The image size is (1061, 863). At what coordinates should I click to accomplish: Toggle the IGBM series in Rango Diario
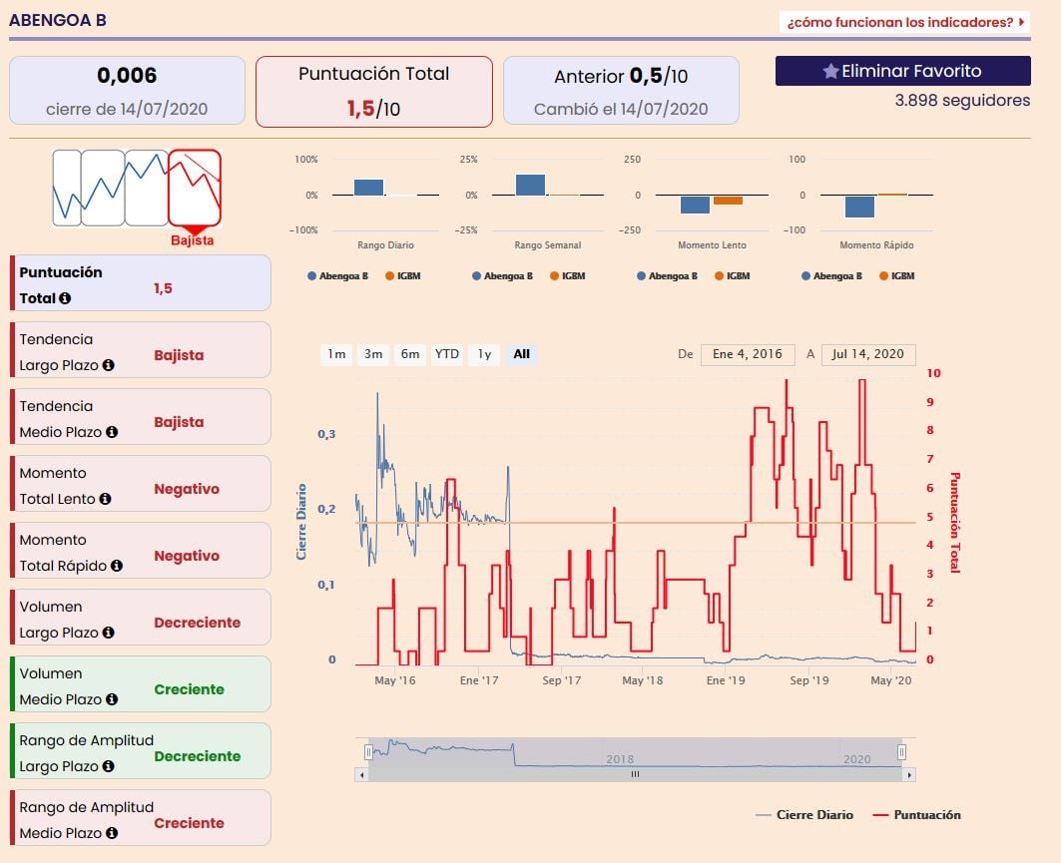tap(402, 276)
